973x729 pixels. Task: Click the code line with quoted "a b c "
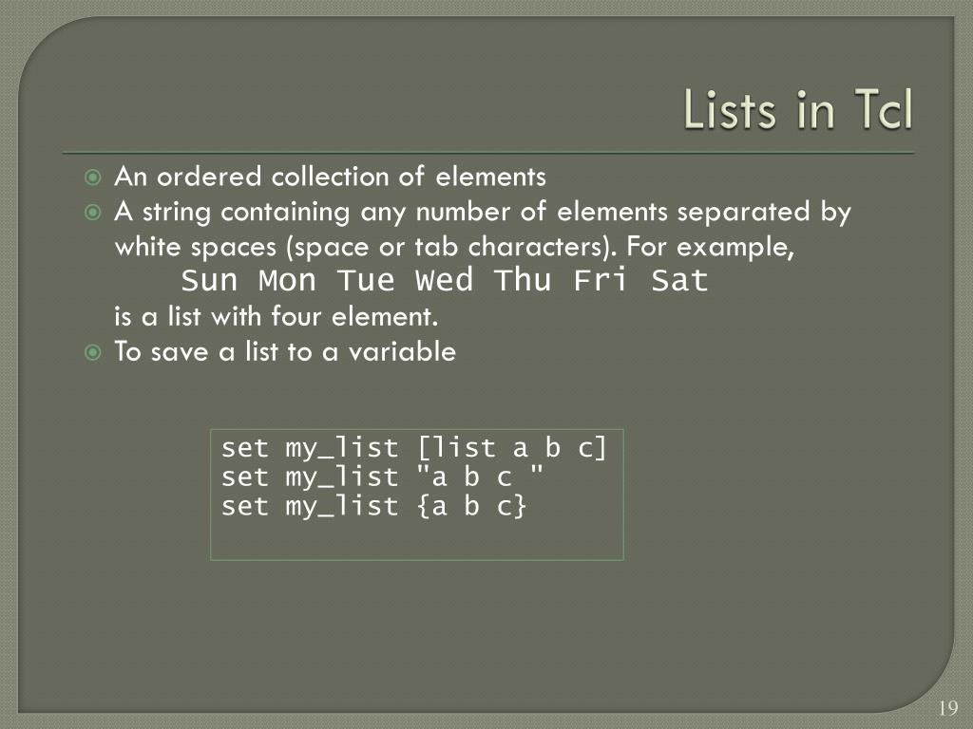pos(382,477)
